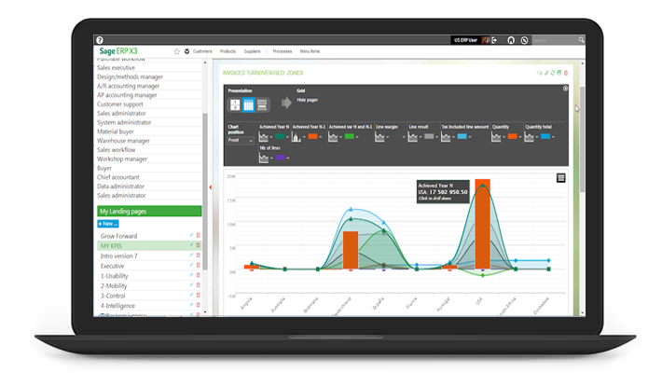
Task: Click the favorites star icon
Action: [177, 51]
